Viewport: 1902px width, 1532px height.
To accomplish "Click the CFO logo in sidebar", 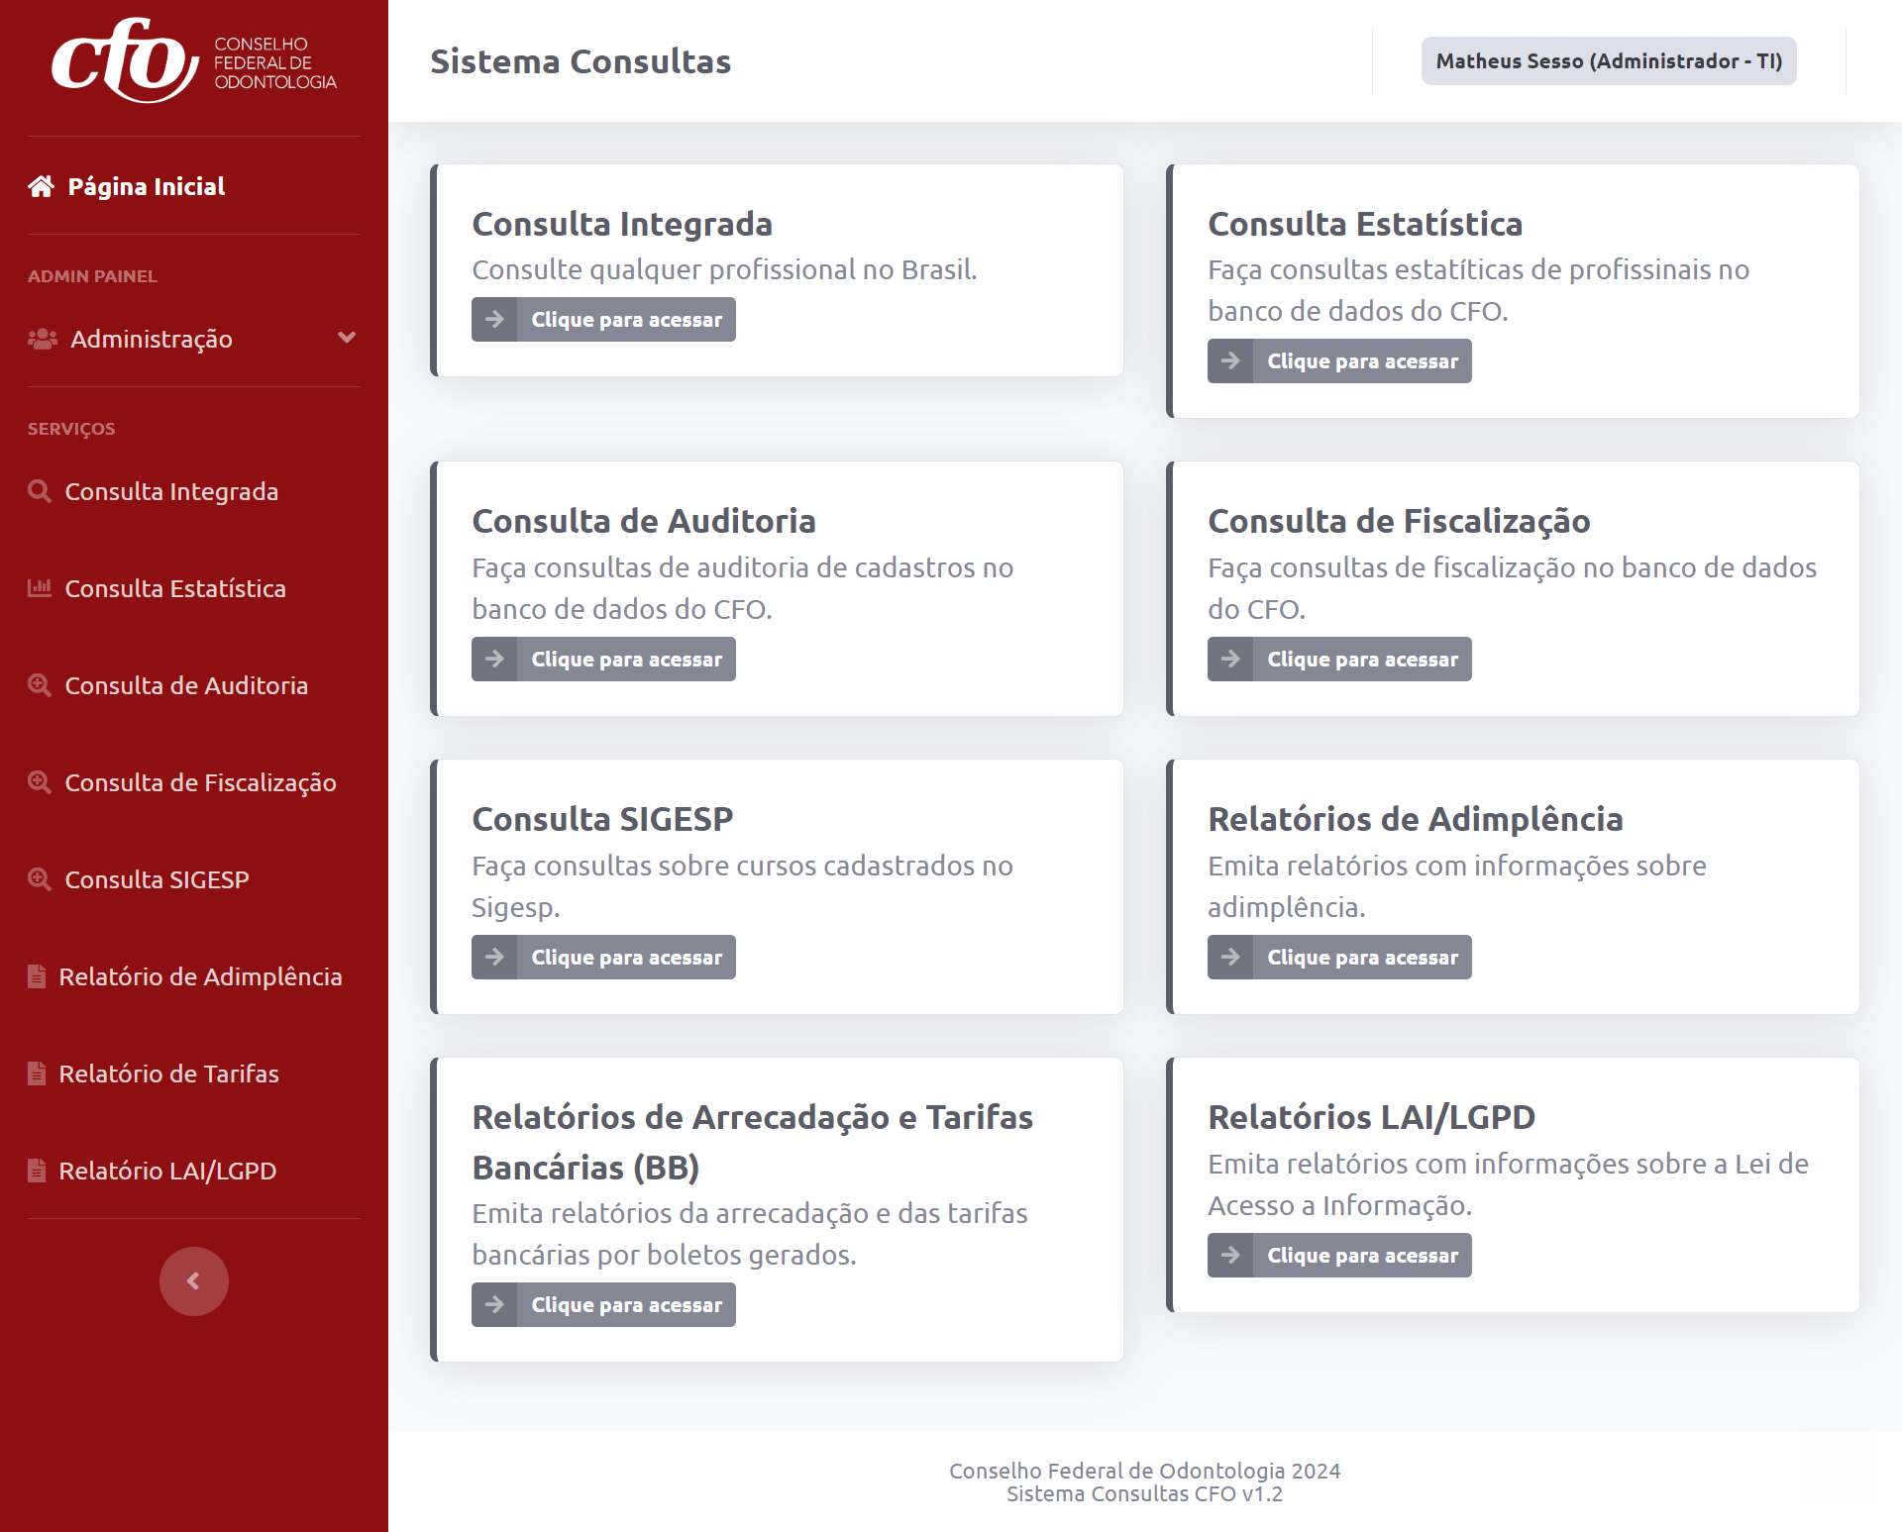I will (x=193, y=61).
